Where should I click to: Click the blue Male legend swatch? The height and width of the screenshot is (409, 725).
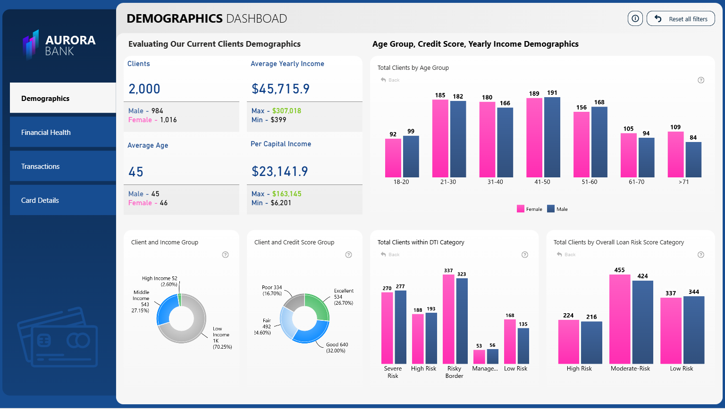click(551, 209)
